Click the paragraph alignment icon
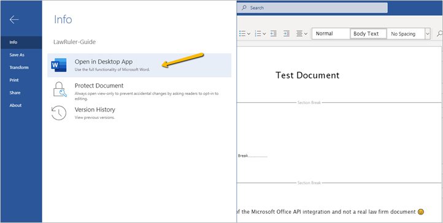443x223 pixels. coord(299,34)
